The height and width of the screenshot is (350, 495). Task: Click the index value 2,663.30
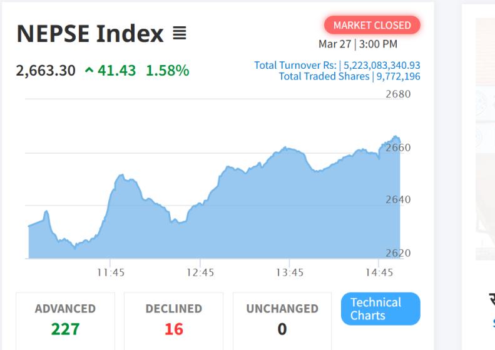(x=44, y=71)
